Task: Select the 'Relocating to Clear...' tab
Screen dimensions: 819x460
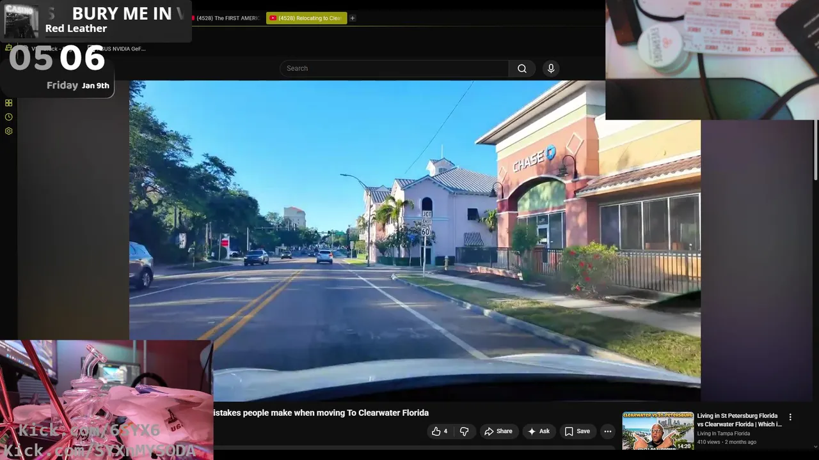Action: pyautogui.click(x=306, y=18)
